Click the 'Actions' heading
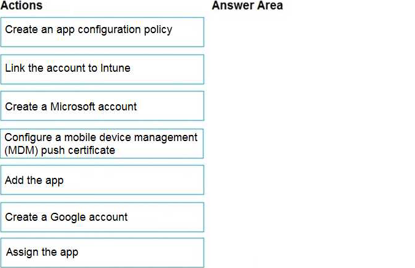415x268 pixels. (21, 6)
